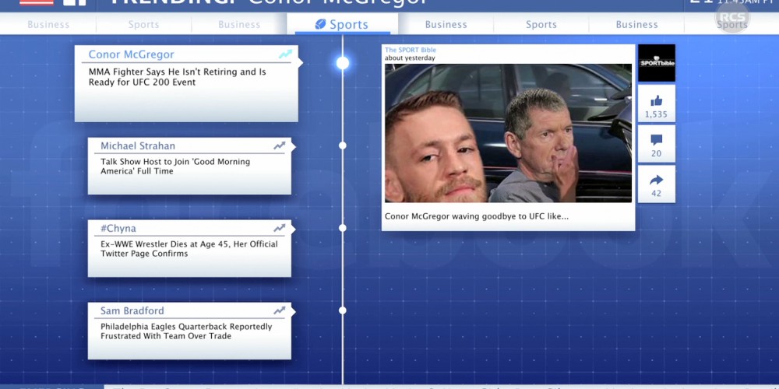Click headline 'Ex-WWE Wrestler Dies at Age 45'
The width and height of the screenshot is (779, 389).
189,249
